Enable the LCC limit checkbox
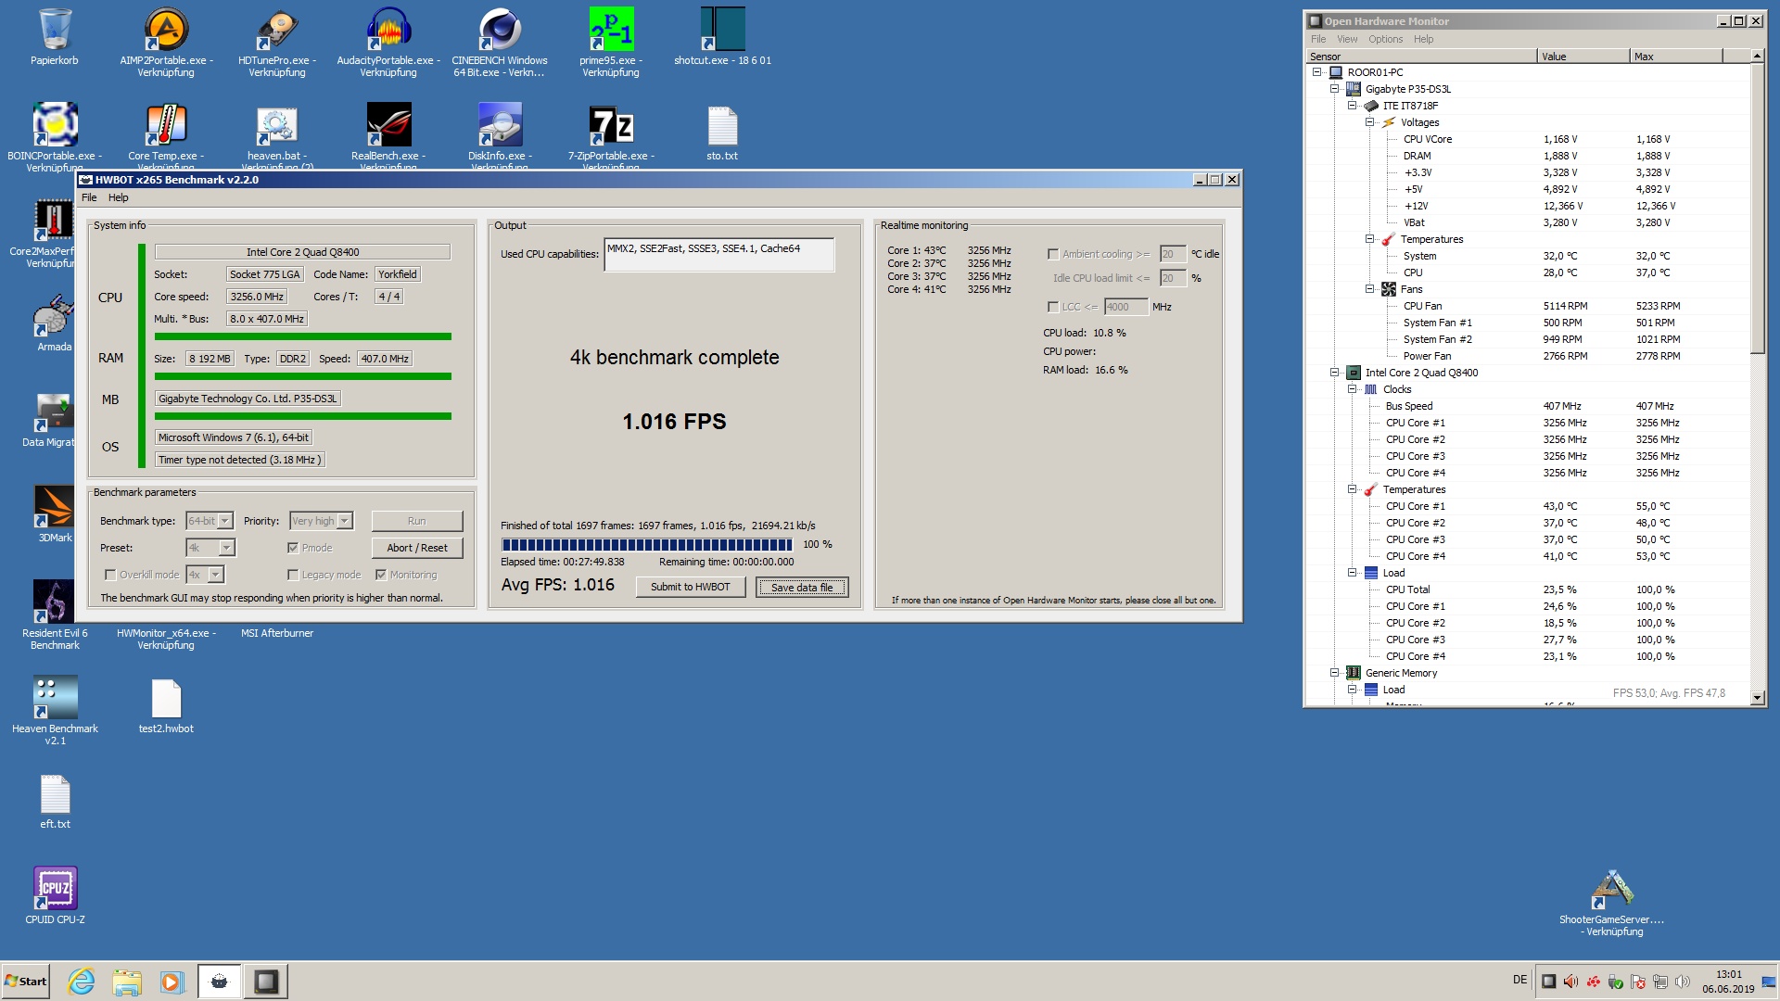 (1053, 307)
